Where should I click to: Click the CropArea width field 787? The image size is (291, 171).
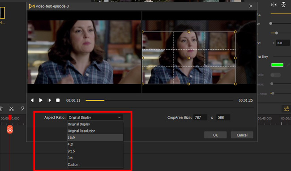pyautogui.click(x=200, y=117)
